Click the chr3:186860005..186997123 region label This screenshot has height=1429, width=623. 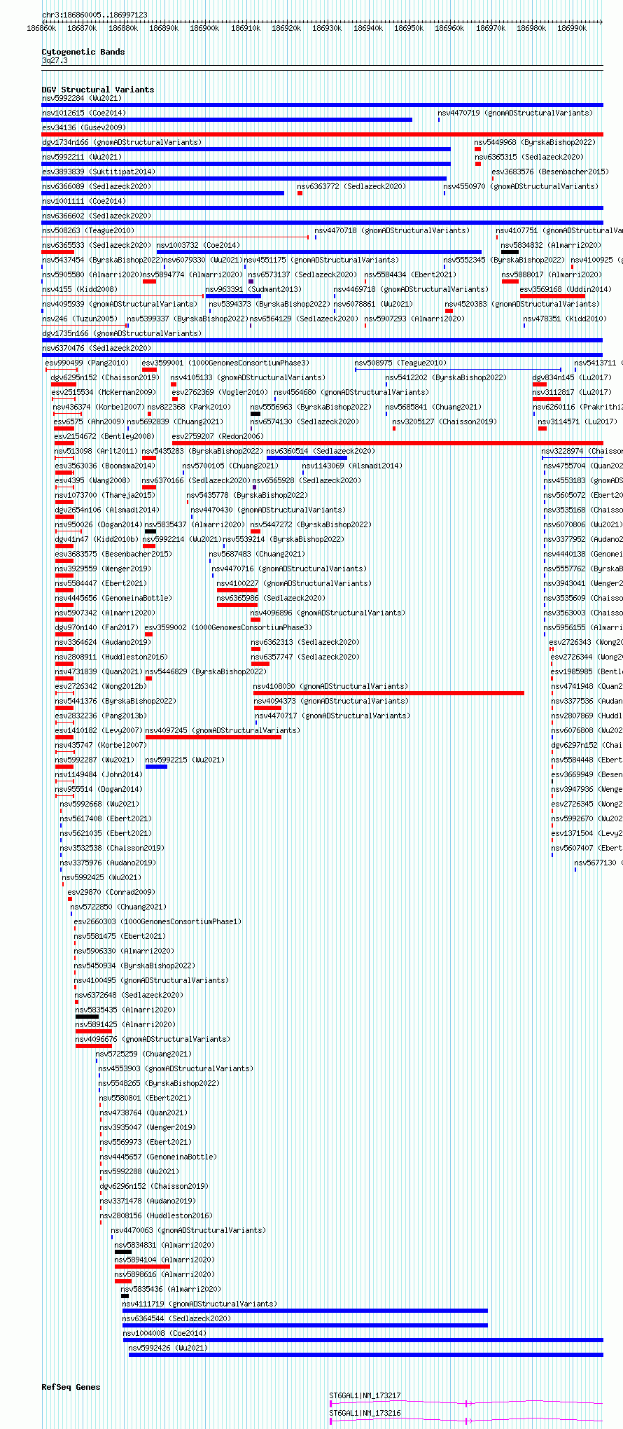[x=94, y=15]
